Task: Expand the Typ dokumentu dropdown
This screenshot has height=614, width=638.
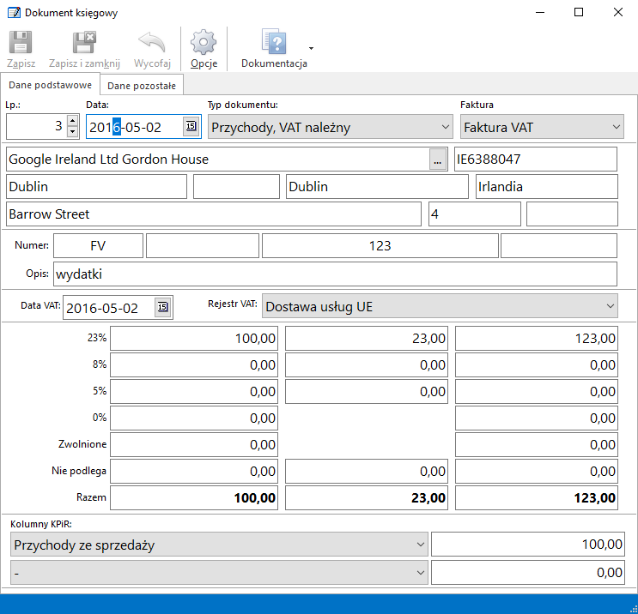Action: (445, 128)
